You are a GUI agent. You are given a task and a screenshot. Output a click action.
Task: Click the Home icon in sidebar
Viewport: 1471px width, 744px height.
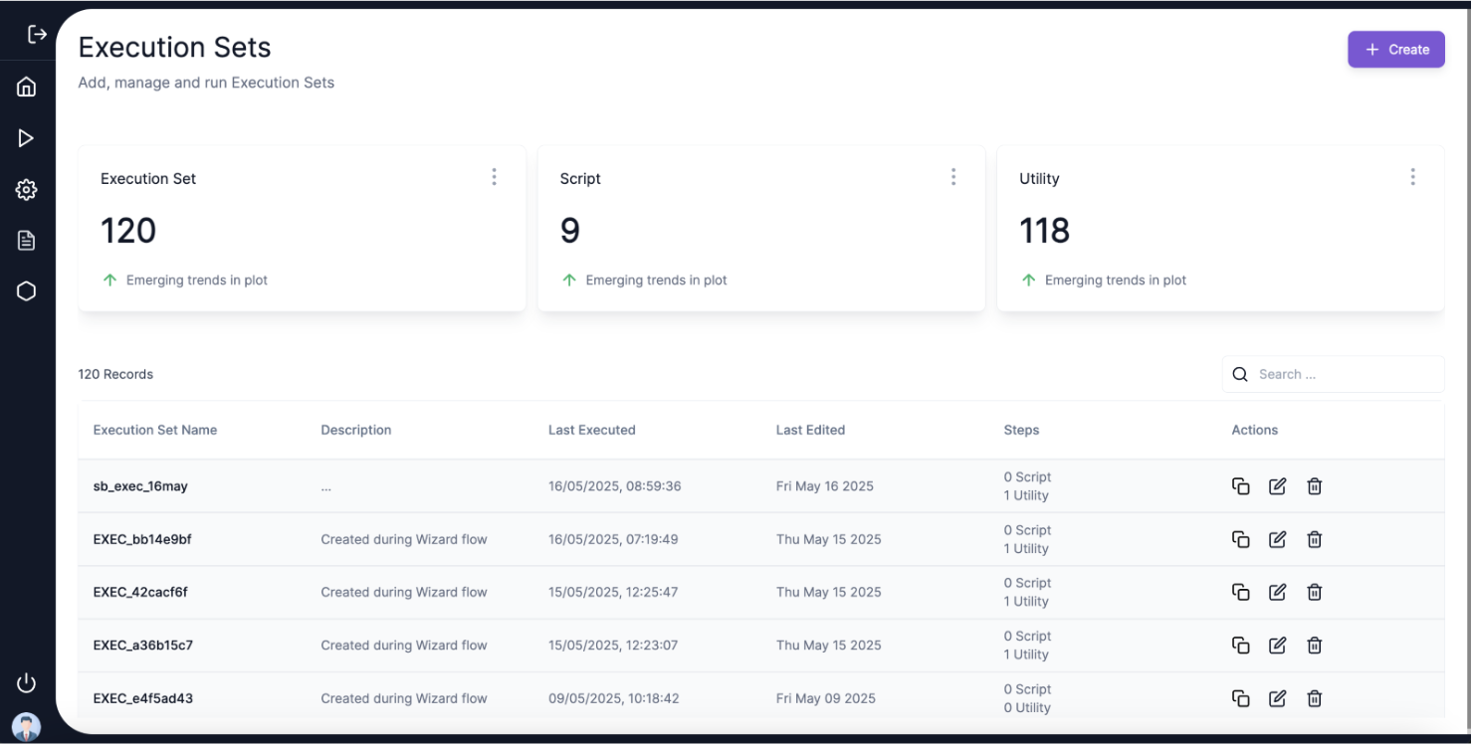coord(27,87)
